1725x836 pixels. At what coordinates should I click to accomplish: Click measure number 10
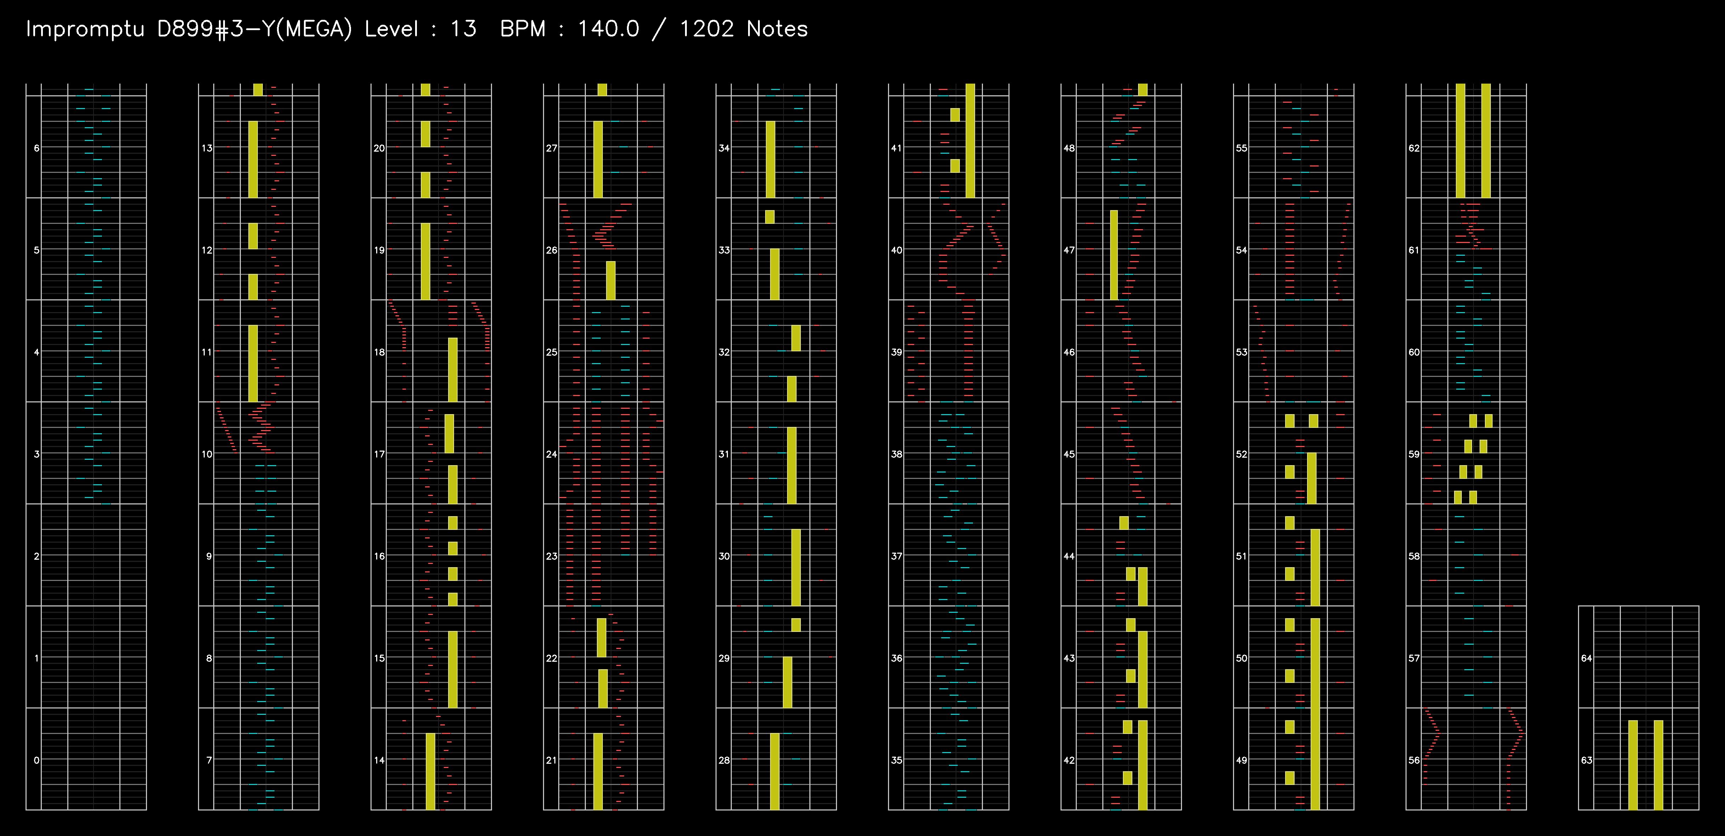click(207, 453)
